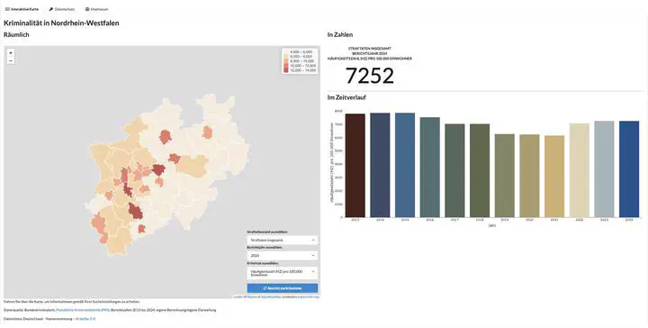Expand the Kriterium Häufigkeitszahl dropdown
Screen dimensions: 648x328
[x=283, y=273]
